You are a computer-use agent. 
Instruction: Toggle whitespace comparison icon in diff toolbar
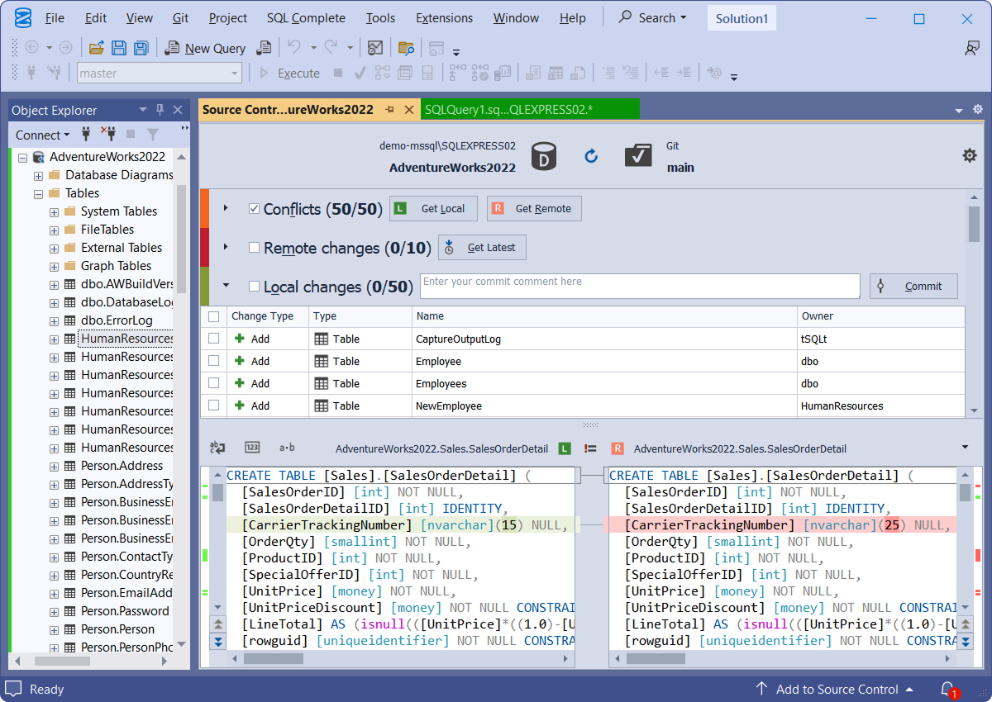tap(287, 448)
